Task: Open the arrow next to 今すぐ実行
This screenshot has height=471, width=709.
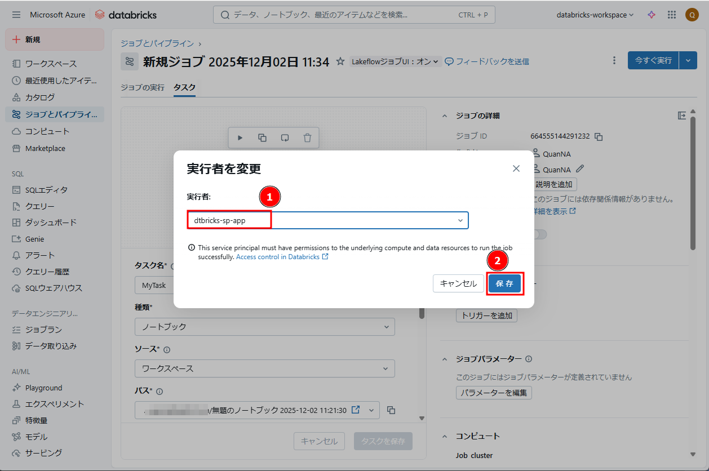Action: (x=688, y=60)
